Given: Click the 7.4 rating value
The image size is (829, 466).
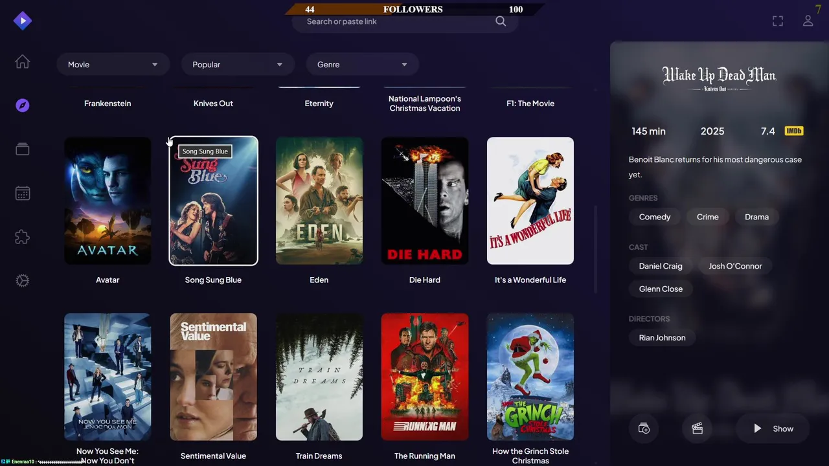Looking at the screenshot, I should tap(768, 131).
